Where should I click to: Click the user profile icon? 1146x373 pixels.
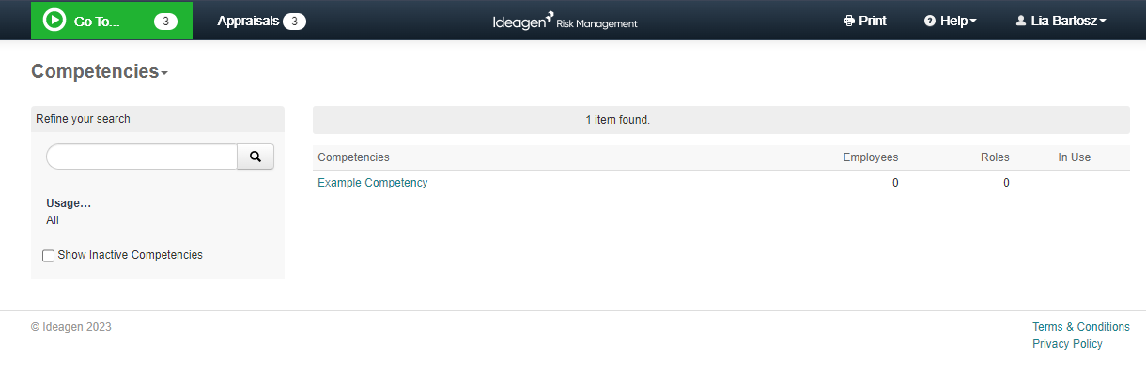1021,21
